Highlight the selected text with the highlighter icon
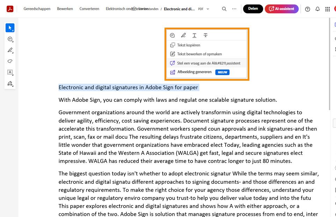The image size is (336, 217). 183,35
